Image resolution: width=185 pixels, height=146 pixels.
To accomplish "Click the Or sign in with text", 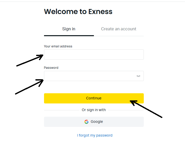I will coord(94,110).
